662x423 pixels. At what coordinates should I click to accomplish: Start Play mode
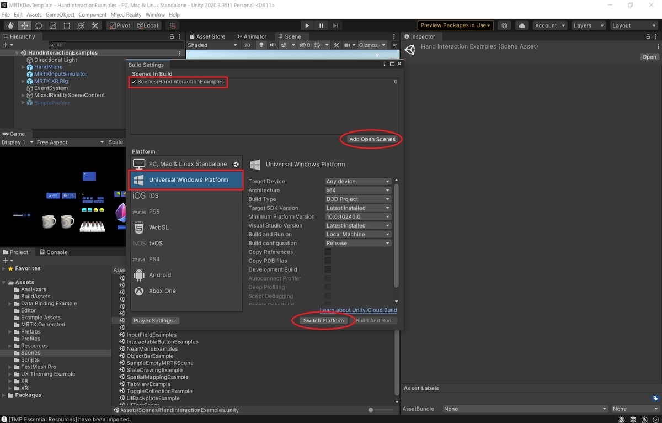click(307, 25)
